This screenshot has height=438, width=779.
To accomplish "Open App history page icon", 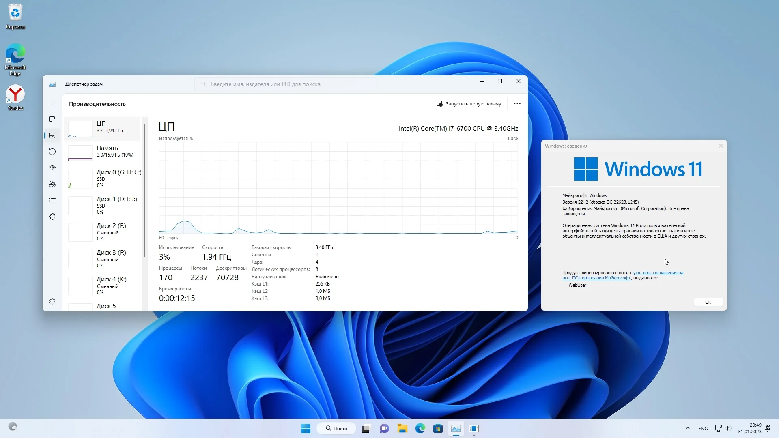I will coord(52,152).
